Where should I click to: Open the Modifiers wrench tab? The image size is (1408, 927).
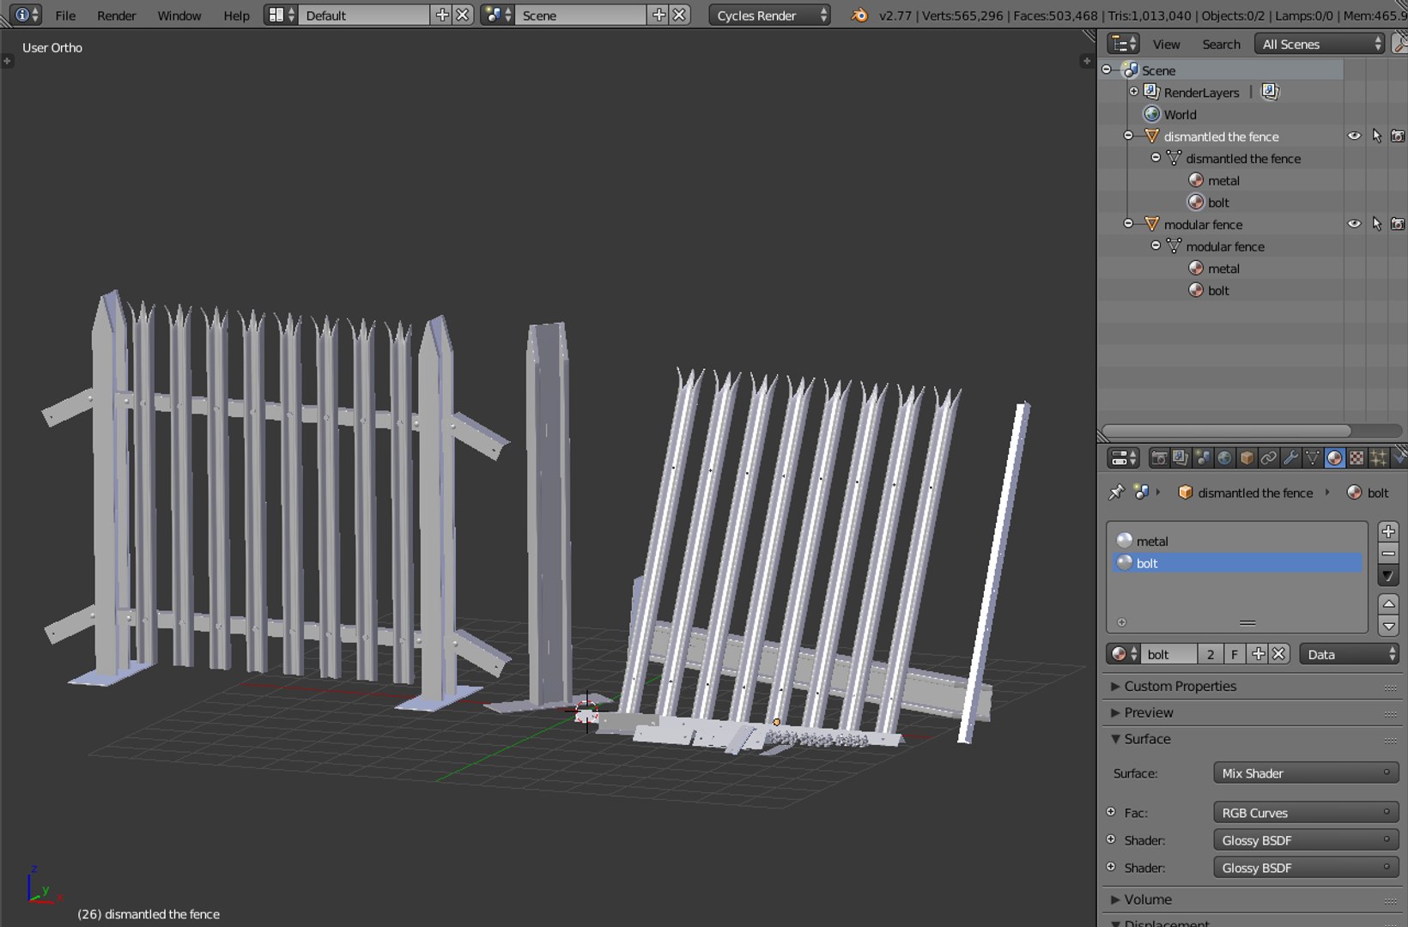pos(1290,458)
